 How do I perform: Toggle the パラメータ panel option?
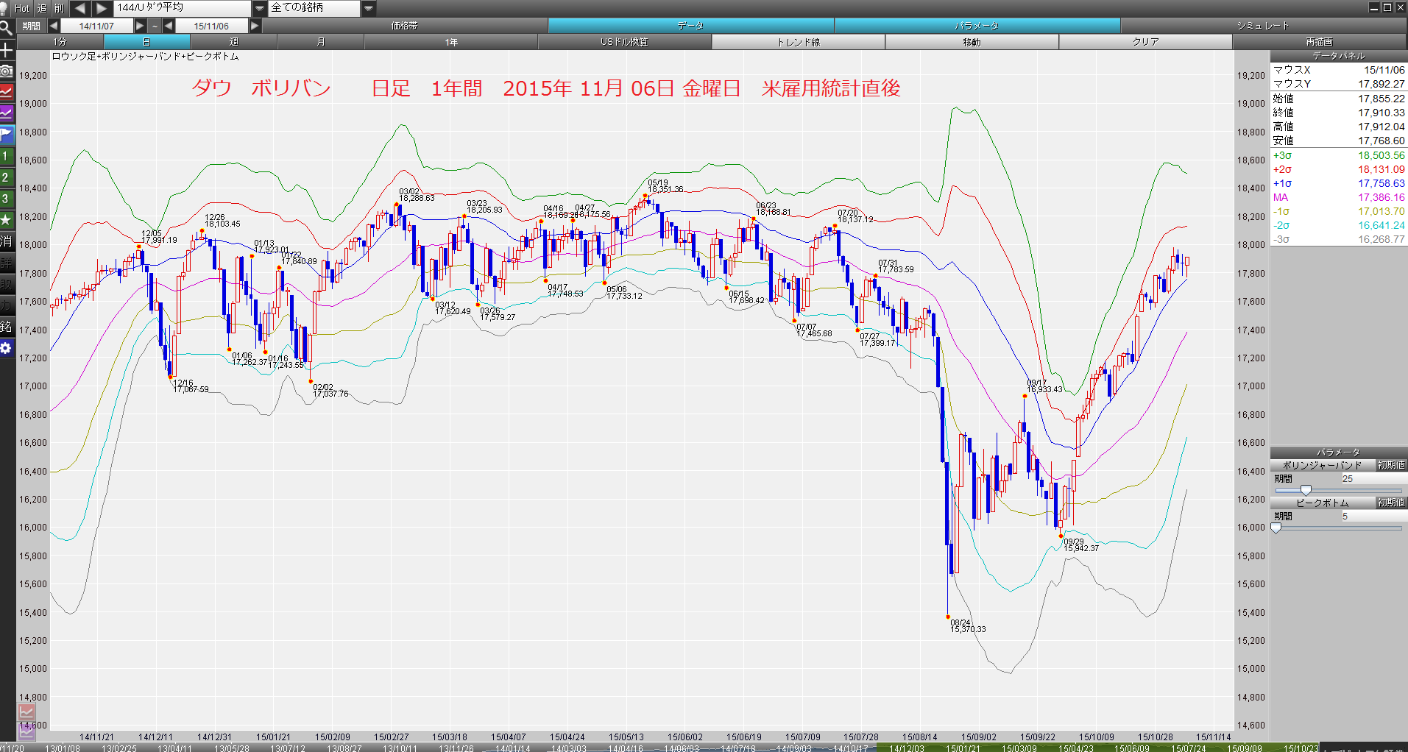(977, 26)
